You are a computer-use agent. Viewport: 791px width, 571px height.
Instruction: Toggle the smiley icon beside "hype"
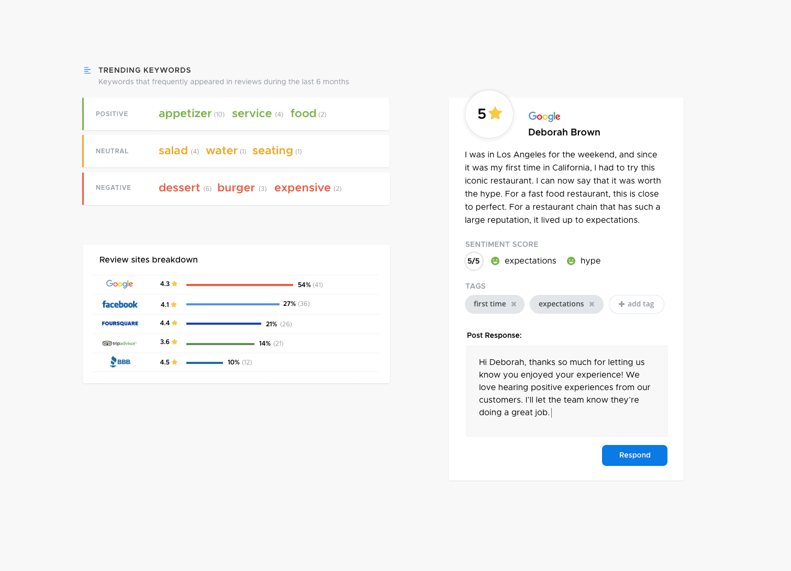571,260
